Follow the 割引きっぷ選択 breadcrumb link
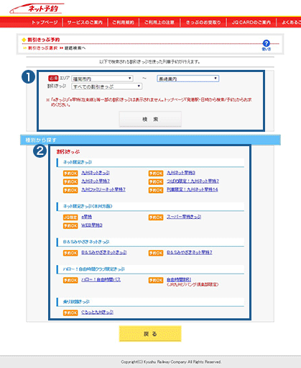This screenshot has width=301, height=368. click(x=43, y=48)
